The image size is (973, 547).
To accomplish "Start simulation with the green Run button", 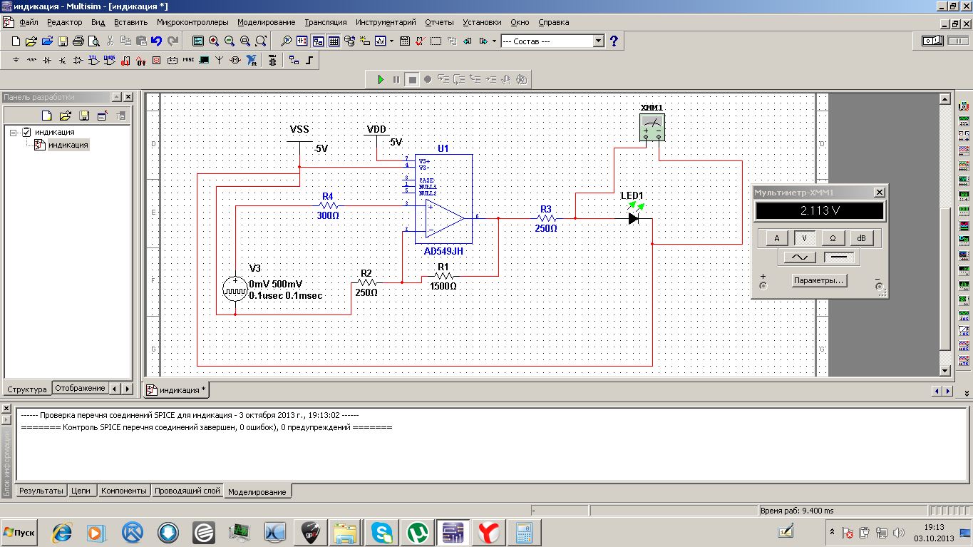I will (x=381, y=79).
